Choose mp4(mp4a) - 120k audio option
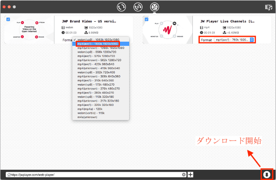This screenshot has height=180, width=276. (x=101, y=109)
